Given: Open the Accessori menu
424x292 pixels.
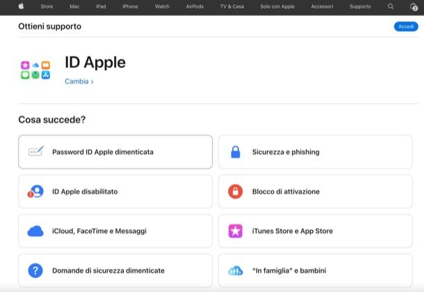Looking at the screenshot, I should pos(322,6).
